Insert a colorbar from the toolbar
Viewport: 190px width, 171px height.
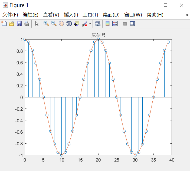[107, 24]
